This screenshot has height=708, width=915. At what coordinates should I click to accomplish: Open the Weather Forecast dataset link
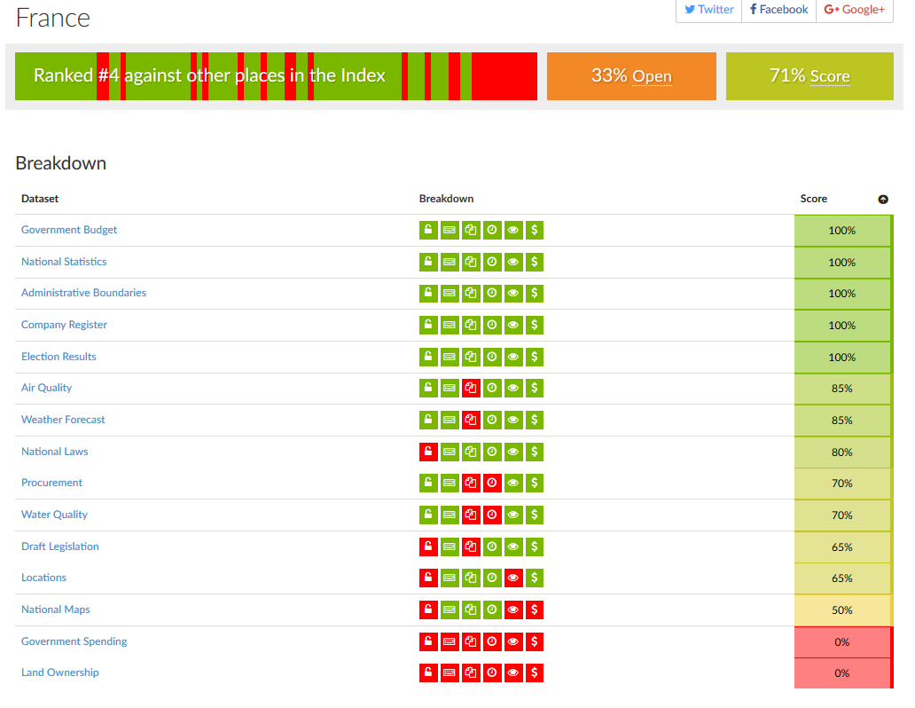click(63, 420)
